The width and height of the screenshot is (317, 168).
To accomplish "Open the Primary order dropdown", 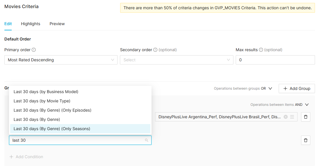I will tap(61, 60).
